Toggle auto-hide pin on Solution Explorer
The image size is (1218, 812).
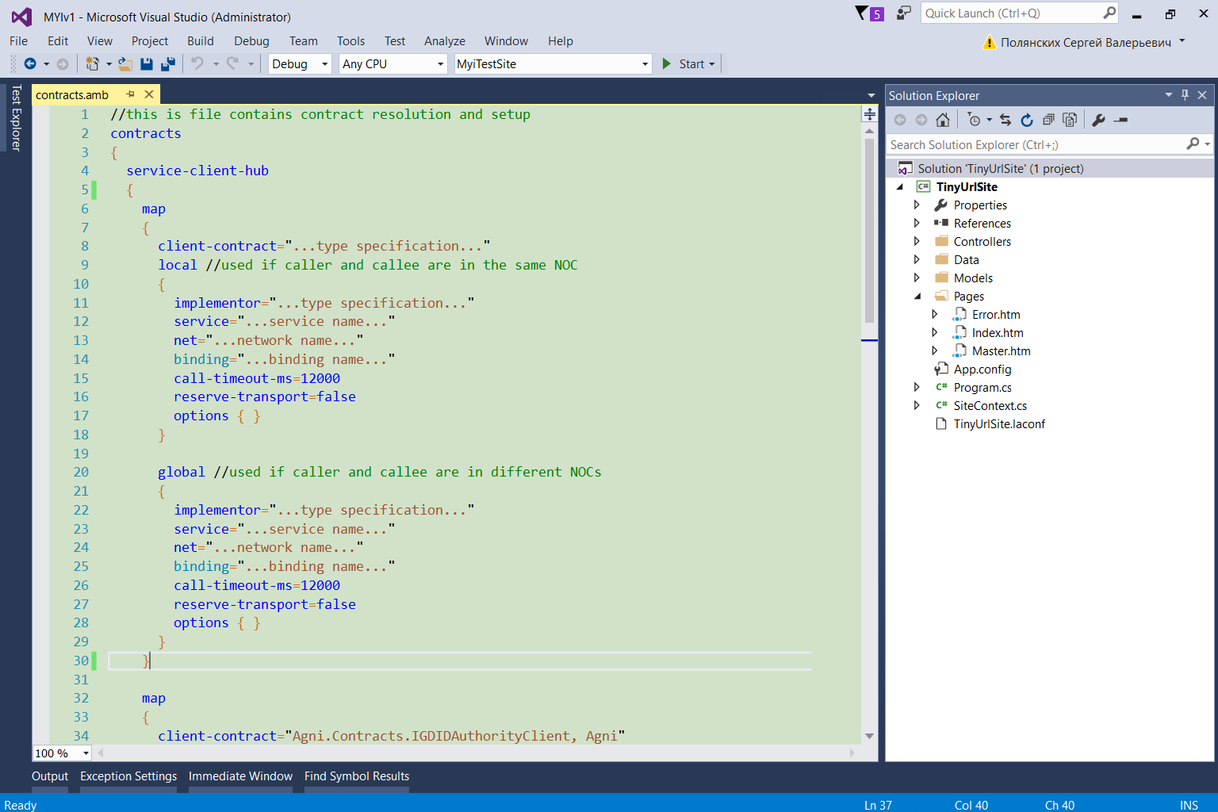[x=1185, y=95]
